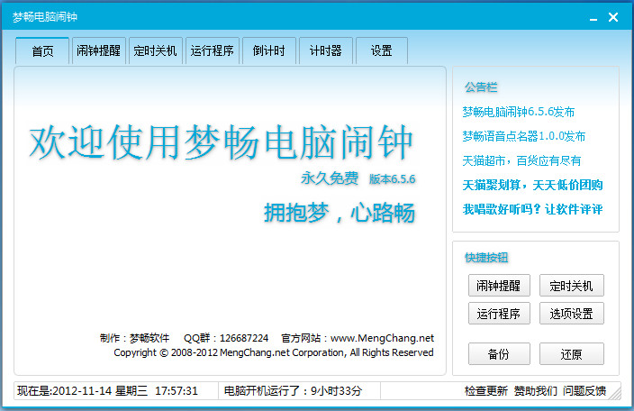
Task: Click the 备份 button
Action: (499, 354)
